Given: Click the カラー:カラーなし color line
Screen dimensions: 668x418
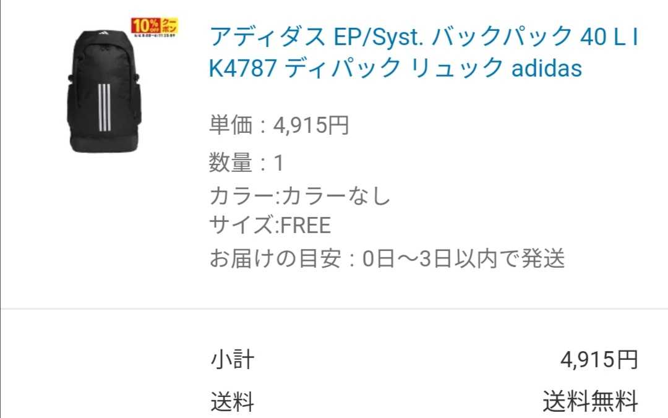Looking at the screenshot, I should pyautogui.click(x=300, y=196).
